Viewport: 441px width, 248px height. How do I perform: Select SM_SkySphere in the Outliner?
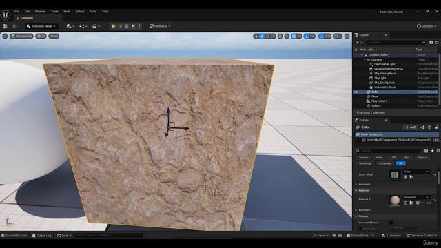point(384,83)
